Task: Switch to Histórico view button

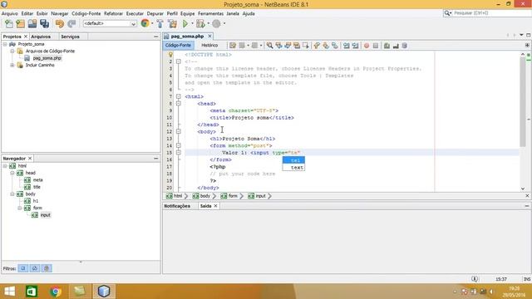Action: (x=209, y=45)
